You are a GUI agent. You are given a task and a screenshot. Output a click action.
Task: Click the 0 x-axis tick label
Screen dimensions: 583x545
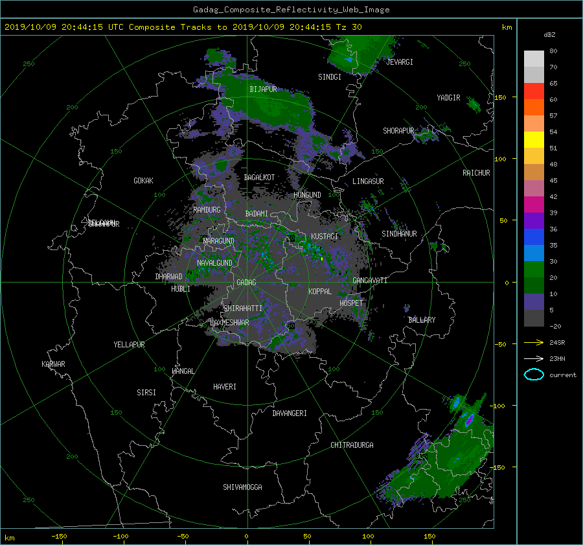pyautogui.click(x=246, y=536)
